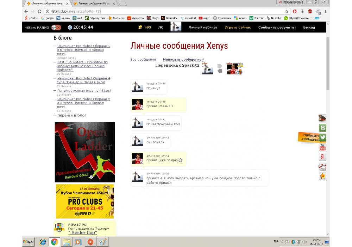This screenshot has height=247, width=352.
Task: Toggle the 4Stars radio switch
Action: point(56,27)
